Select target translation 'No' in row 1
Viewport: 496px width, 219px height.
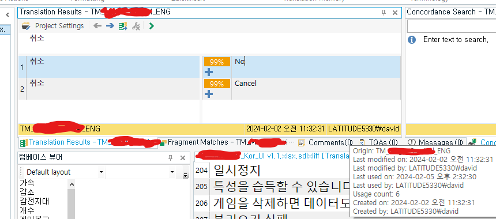pos(240,62)
